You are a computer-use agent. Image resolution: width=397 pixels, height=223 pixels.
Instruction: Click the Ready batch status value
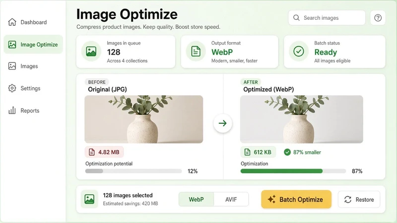tap(326, 52)
